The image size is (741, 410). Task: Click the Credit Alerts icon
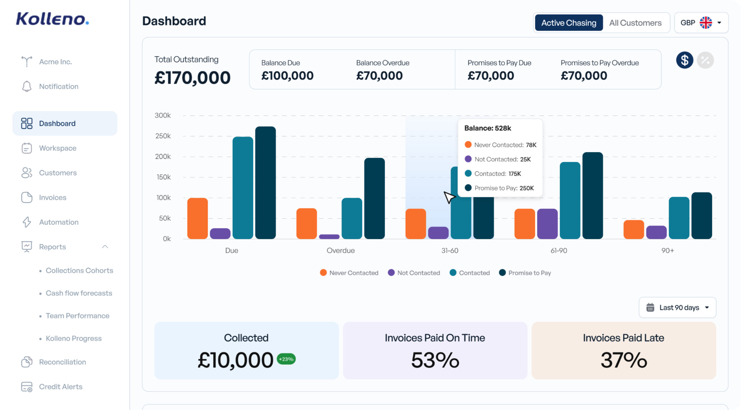pyautogui.click(x=27, y=387)
